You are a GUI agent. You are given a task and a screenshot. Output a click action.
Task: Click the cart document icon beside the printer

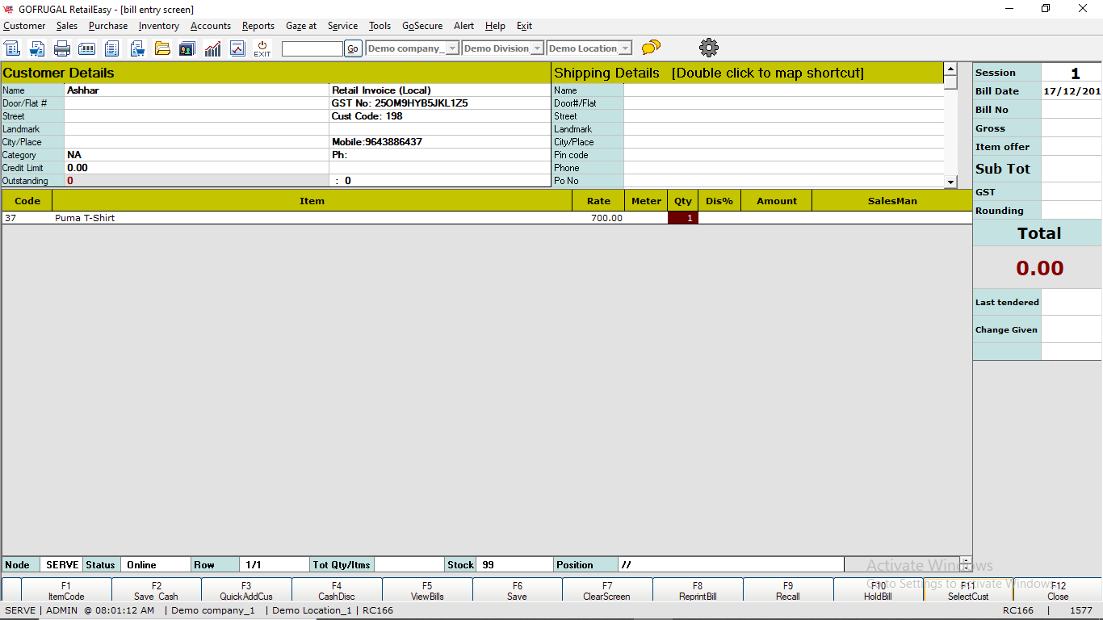37,48
